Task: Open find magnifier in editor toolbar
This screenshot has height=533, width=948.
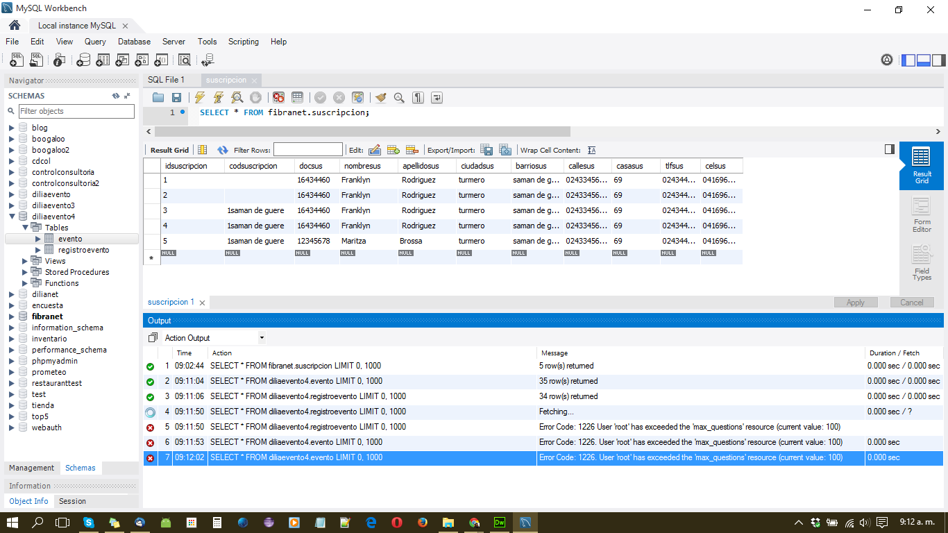Action: (399, 98)
